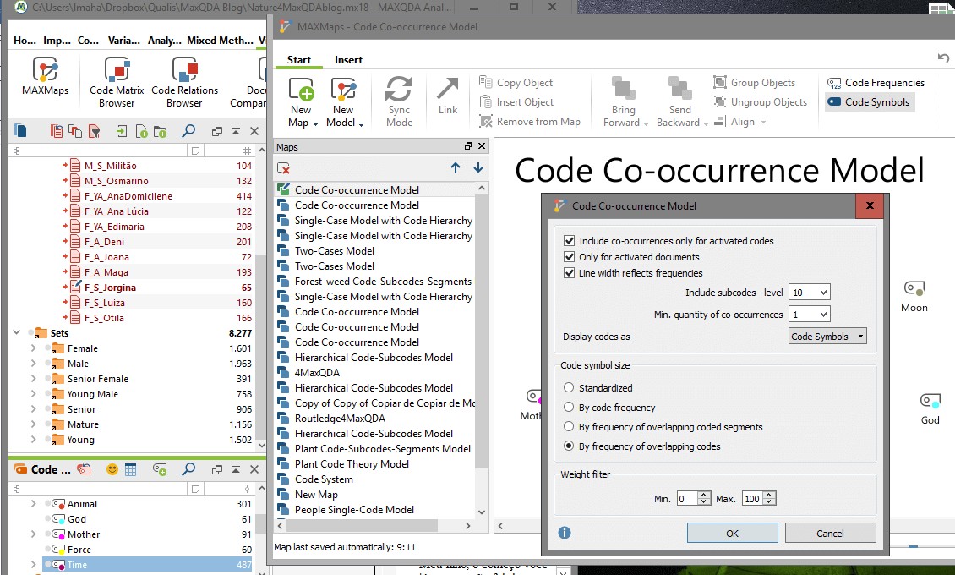The image size is (955, 575).
Task: Click the Moon code symbol on map
Action: (914, 288)
